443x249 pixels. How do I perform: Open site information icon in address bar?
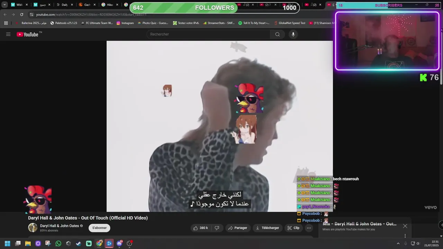[x=31, y=15]
